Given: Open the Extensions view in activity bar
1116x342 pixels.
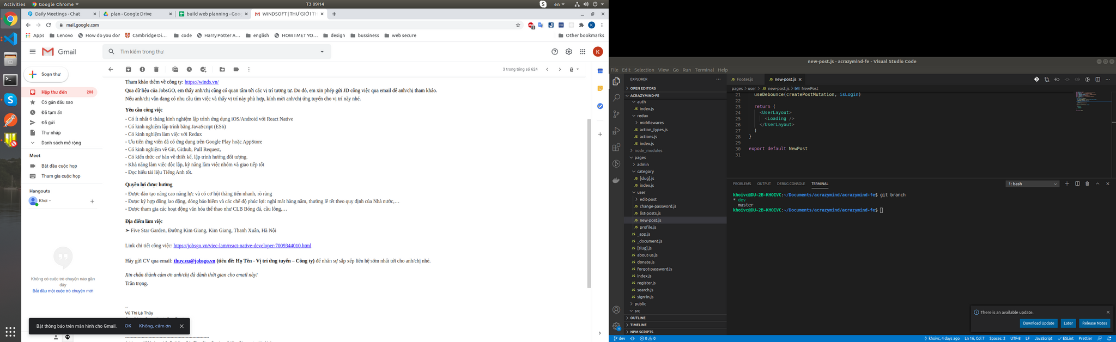Looking at the screenshot, I should click(x=616, y=147).
